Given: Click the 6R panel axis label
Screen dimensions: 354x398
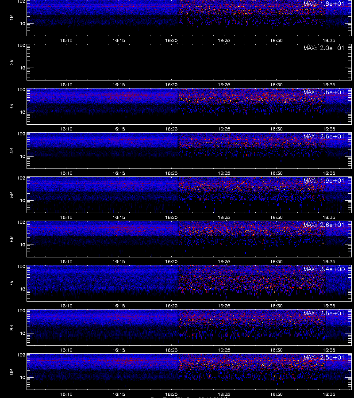Looking at the screenshot, I should coord(12,239).
